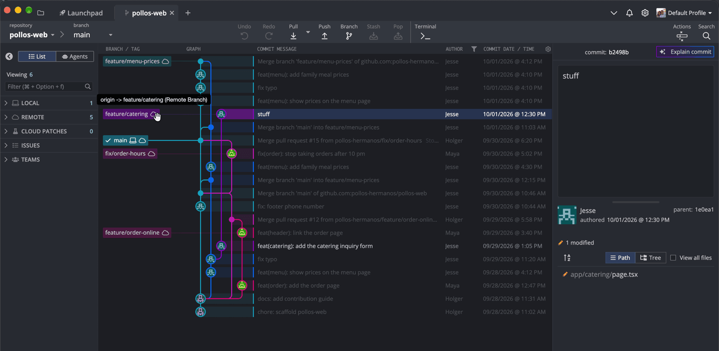Screen dimensions: 719x351
Task: Click the Explain commit button
Action: 685,52
